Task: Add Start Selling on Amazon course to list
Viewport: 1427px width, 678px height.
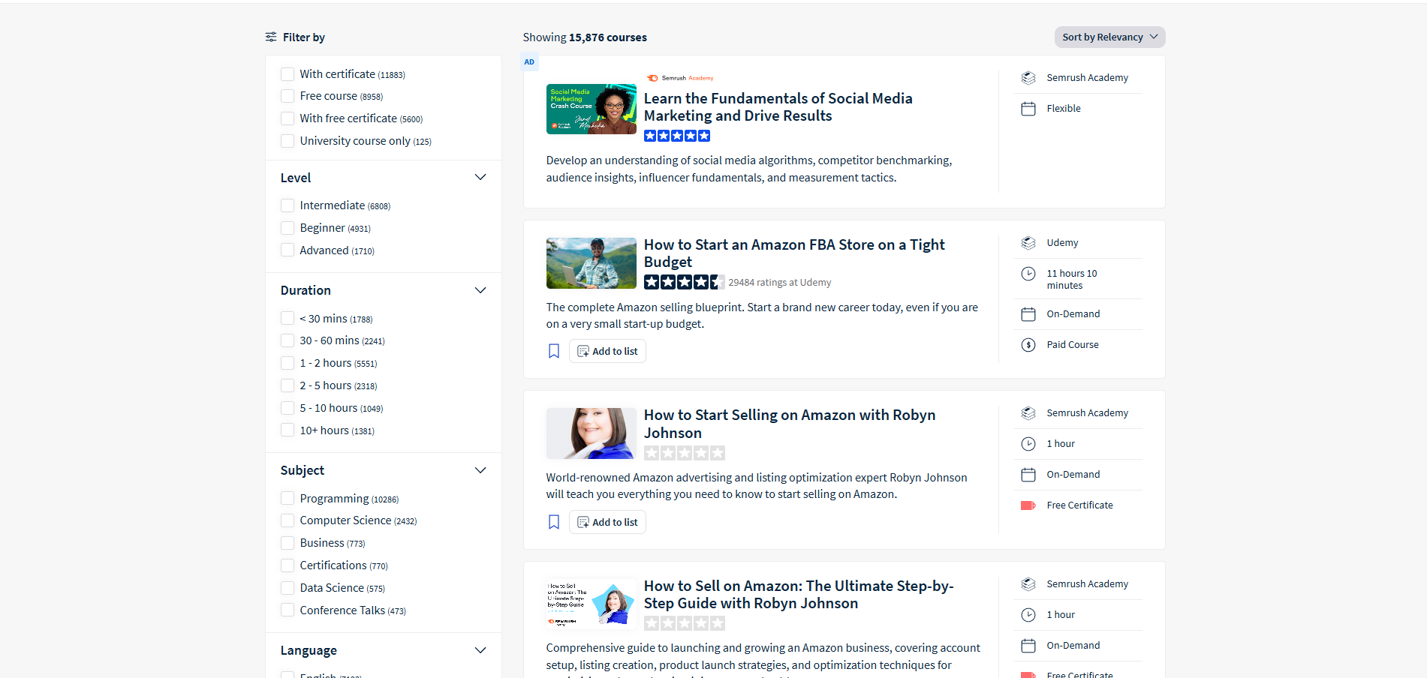Action: pos(607,522)
